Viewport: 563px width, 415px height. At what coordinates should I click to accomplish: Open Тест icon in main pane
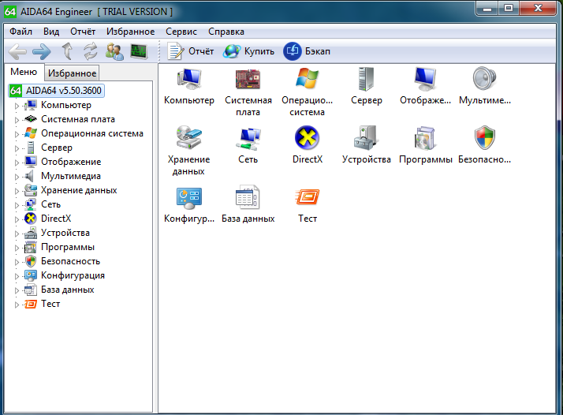308,197
